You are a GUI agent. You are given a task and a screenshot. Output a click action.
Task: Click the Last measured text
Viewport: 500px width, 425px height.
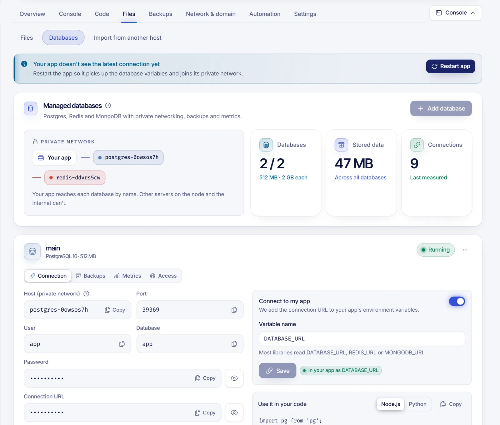click(428, 177)
